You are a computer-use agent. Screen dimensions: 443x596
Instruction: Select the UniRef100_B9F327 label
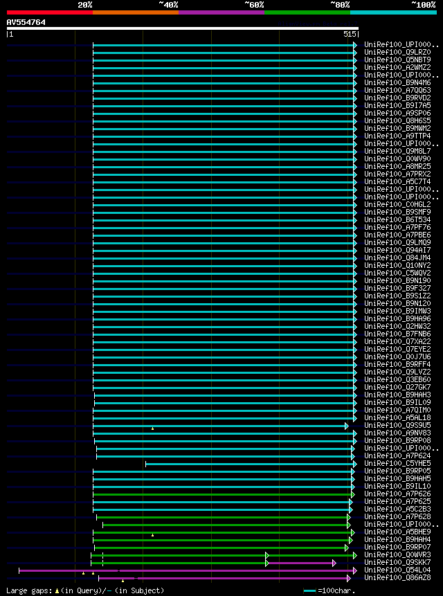point(397,288)
